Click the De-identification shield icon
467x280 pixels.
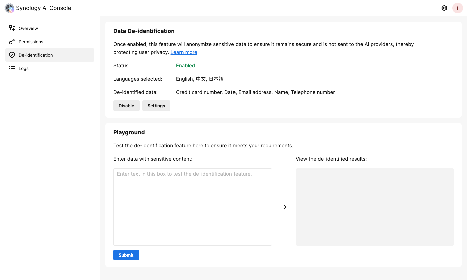pos(12,55)
